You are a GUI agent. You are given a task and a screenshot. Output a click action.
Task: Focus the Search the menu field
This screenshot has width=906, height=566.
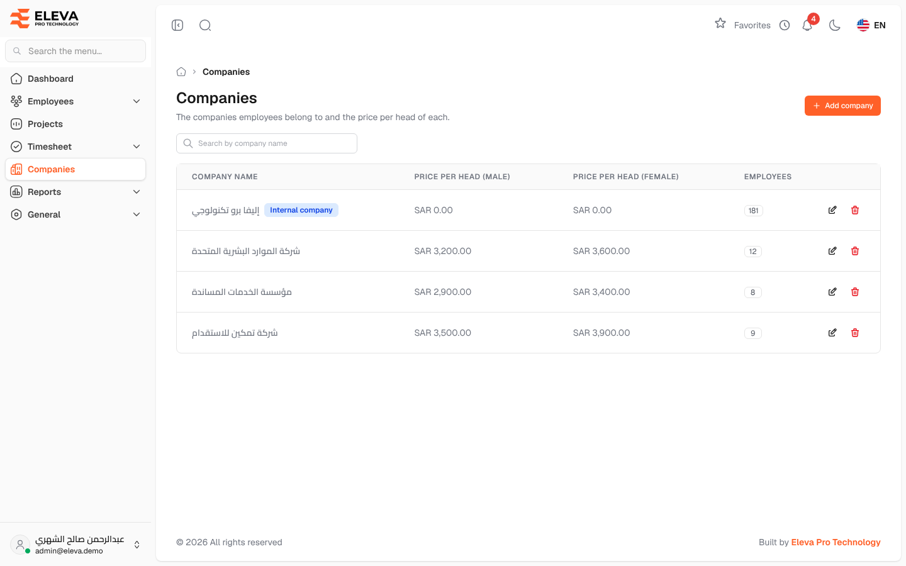coord(75,51)
